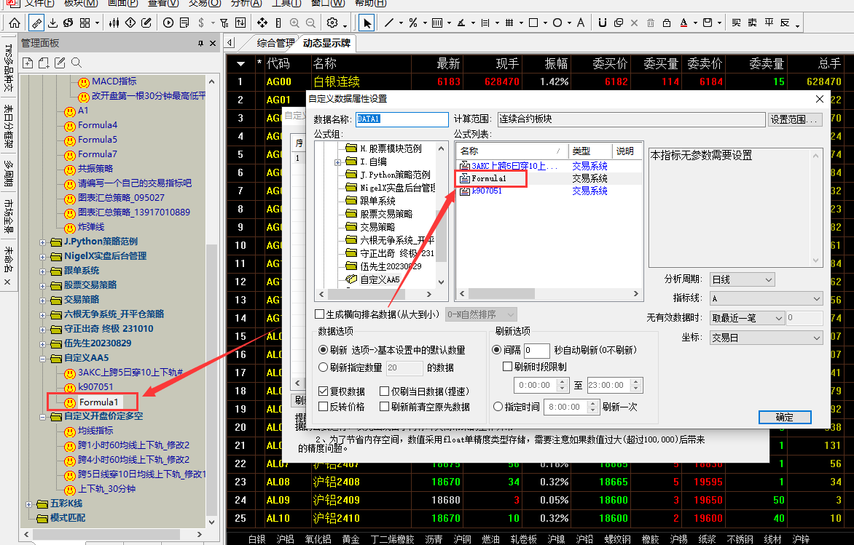Click the 确定 button
Image resolution: width=854 pixels, height=545 pixels.
tap(784, 417)
